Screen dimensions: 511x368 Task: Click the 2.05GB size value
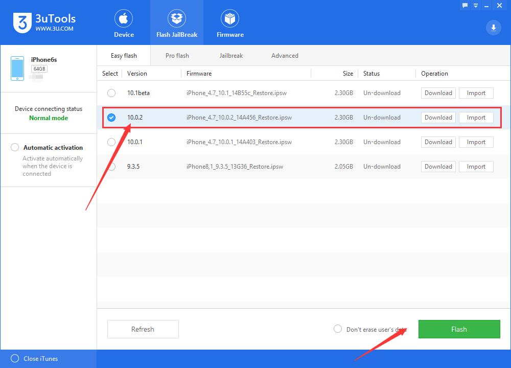(343, 167)
